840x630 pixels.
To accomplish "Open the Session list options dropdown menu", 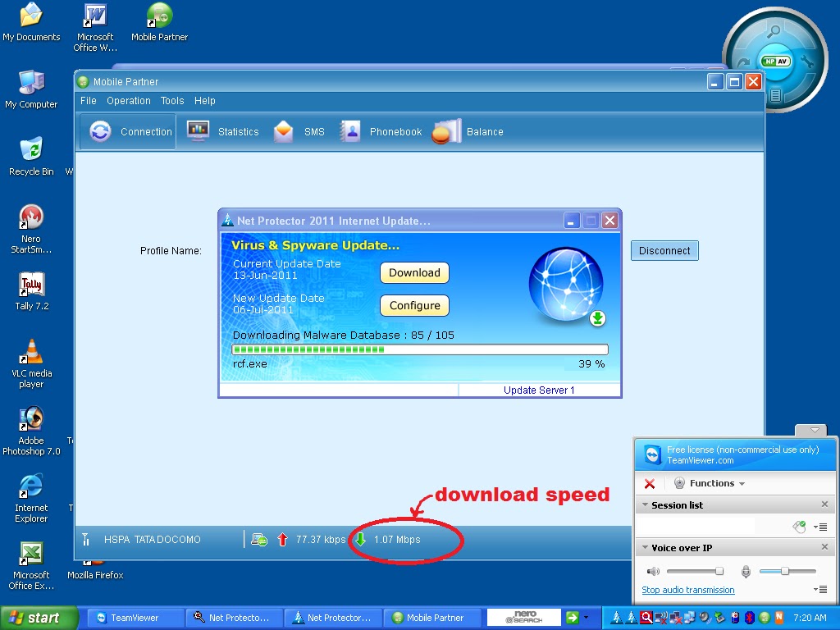I will (820, 527).
